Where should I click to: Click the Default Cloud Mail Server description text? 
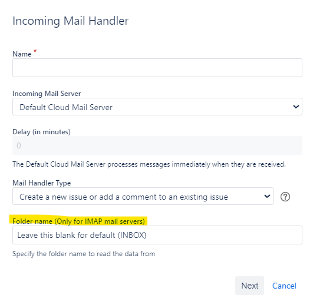coord(149,164)
